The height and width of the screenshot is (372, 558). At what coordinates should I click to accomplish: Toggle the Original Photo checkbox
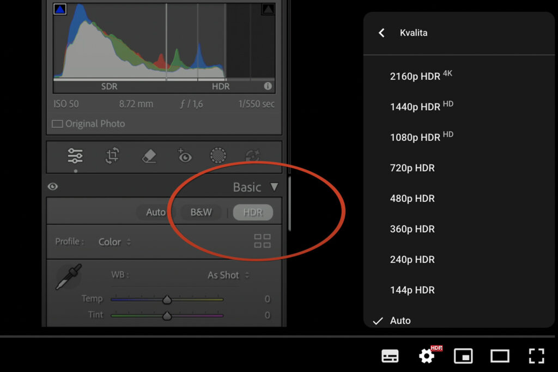point(57,124)
